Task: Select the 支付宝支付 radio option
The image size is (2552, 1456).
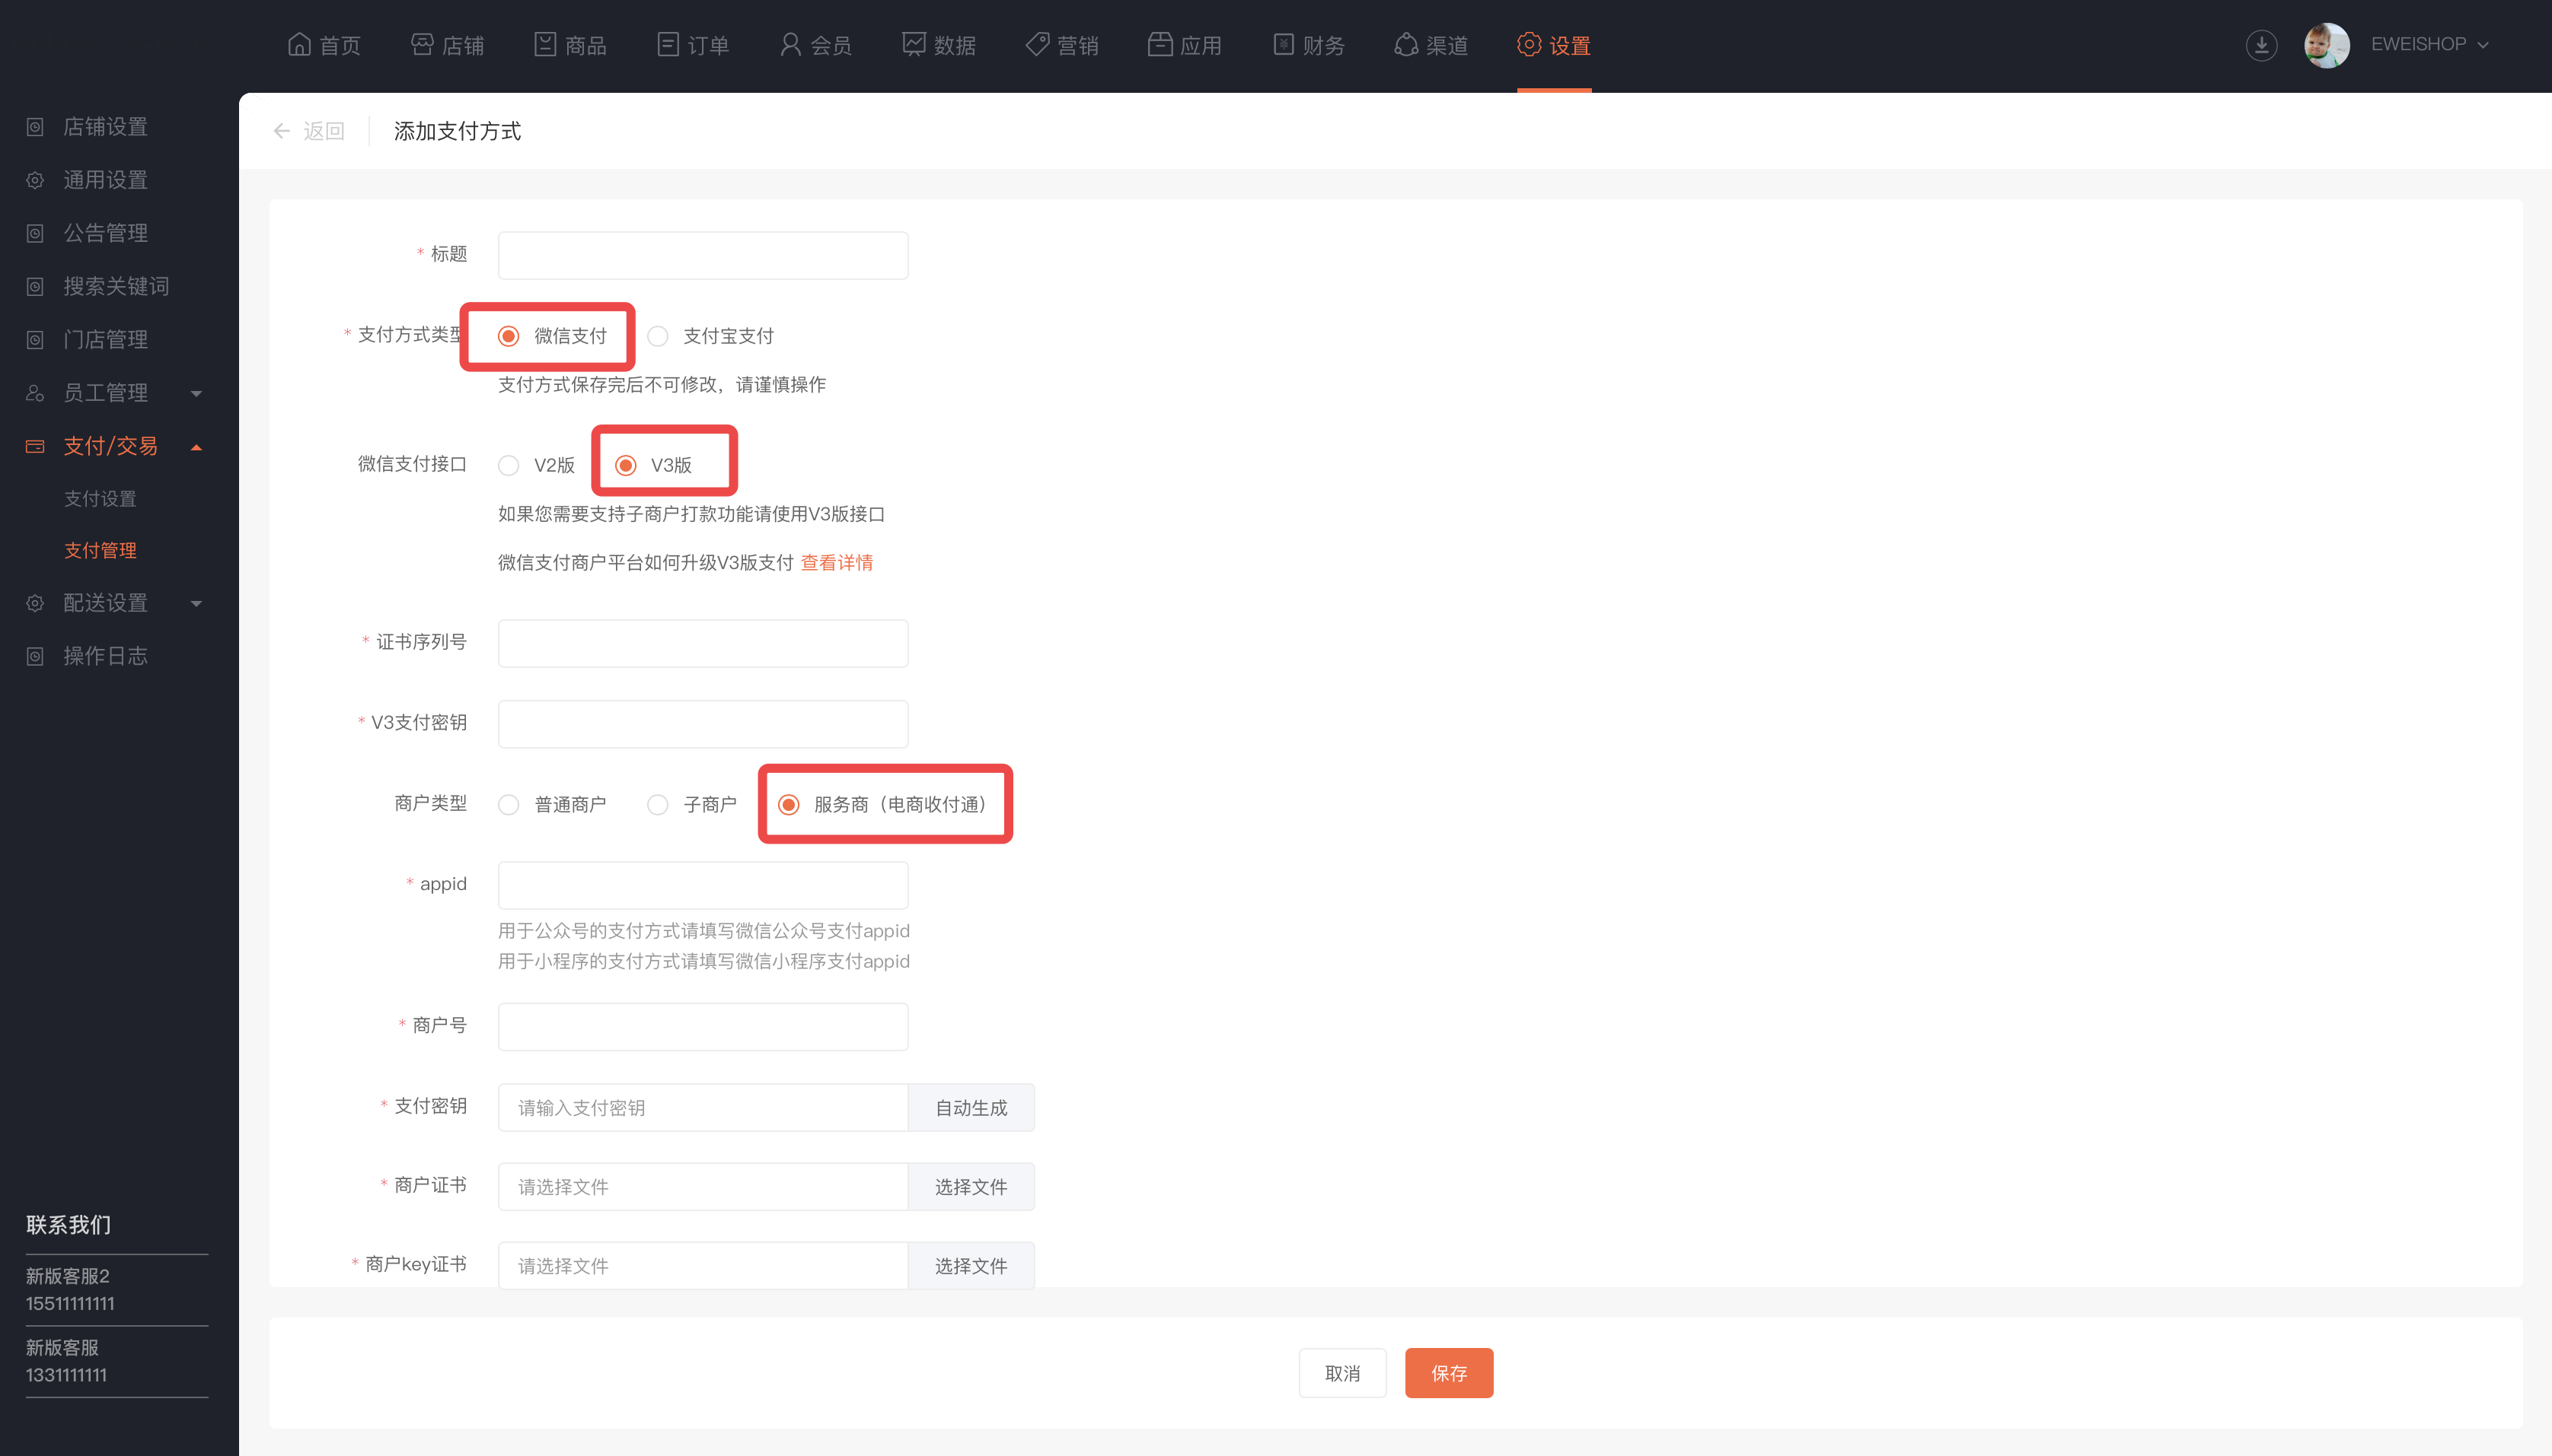Action: [x=658, y=336]
